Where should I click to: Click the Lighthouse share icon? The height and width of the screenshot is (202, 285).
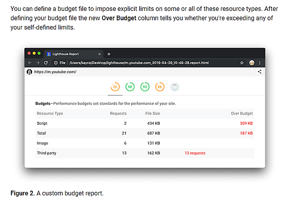pyautogui.click(x=259, y=72)
